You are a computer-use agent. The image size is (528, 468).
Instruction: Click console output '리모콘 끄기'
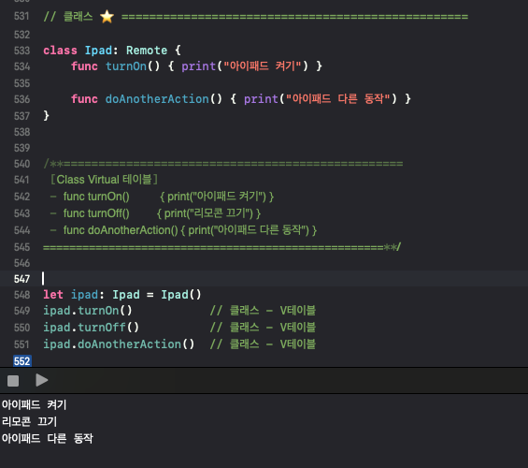tap(30, 421)
